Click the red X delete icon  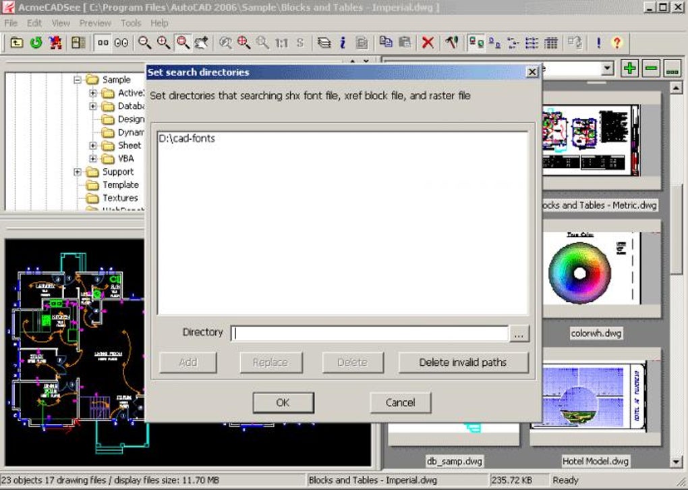428,43
